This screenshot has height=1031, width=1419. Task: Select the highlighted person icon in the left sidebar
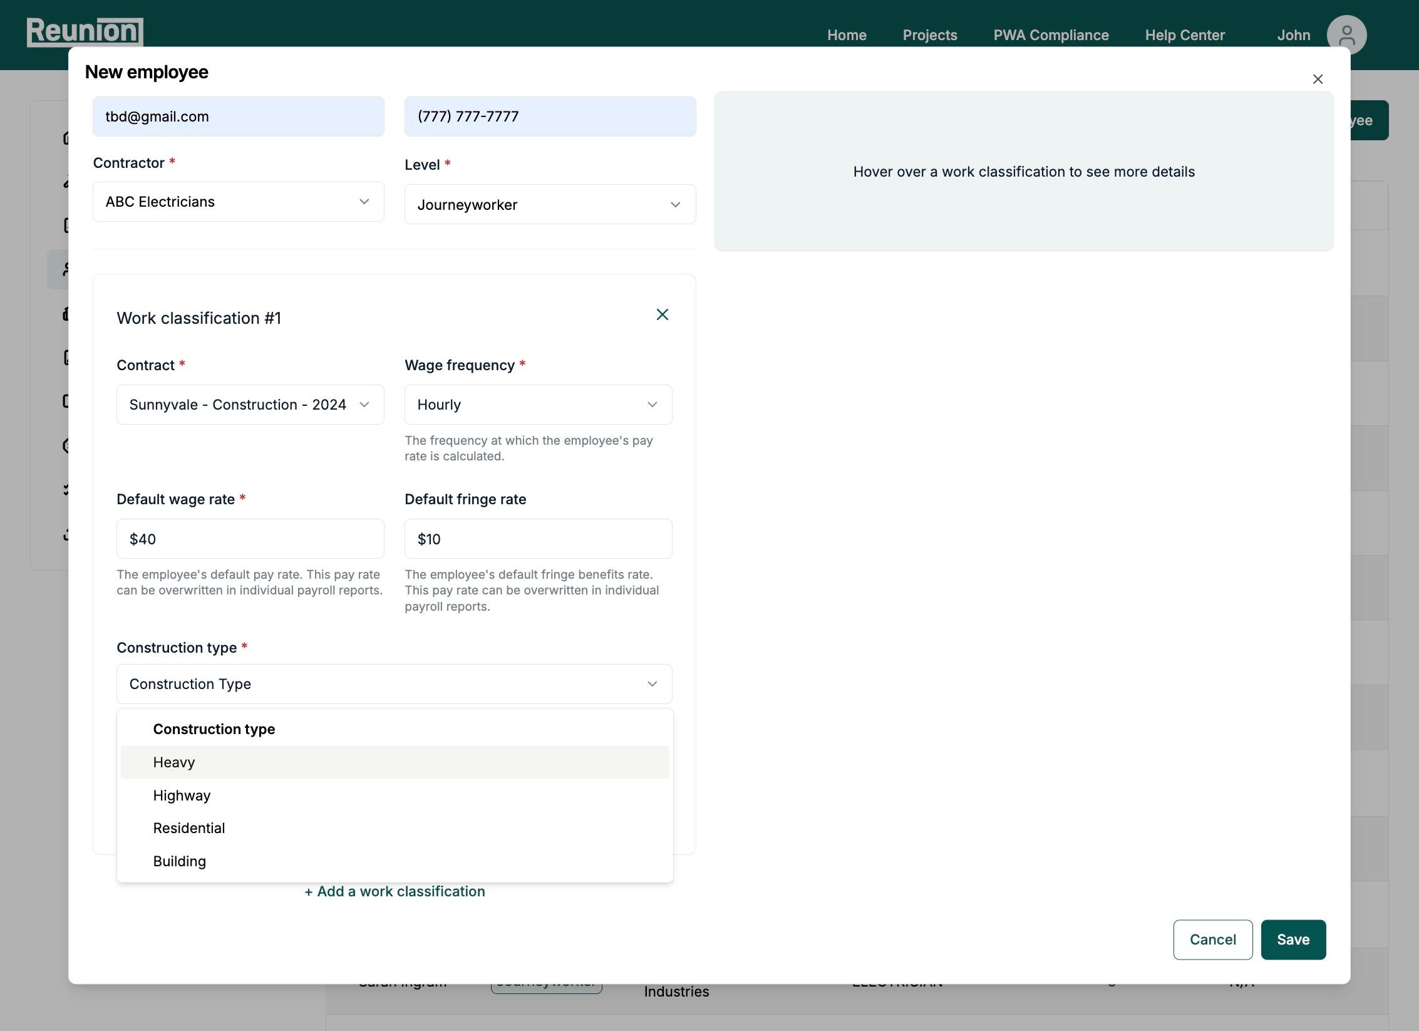[69, 268]
